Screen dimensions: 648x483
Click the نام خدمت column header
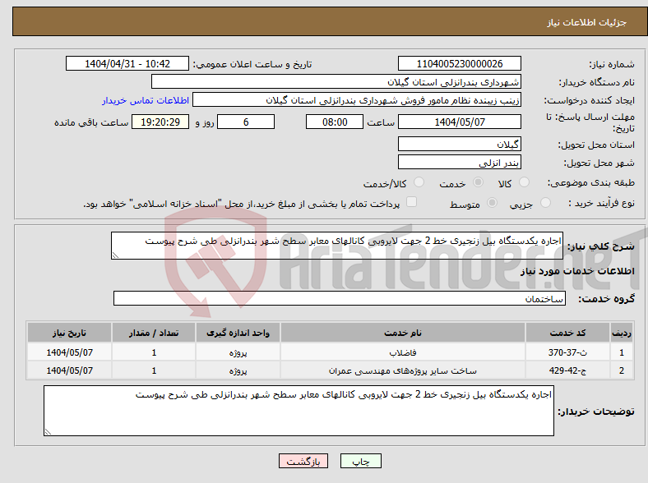point(403,333)
